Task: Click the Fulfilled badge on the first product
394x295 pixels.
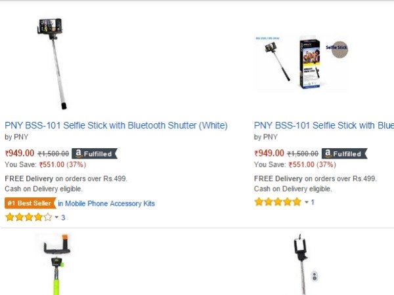Action: [96, 153]
